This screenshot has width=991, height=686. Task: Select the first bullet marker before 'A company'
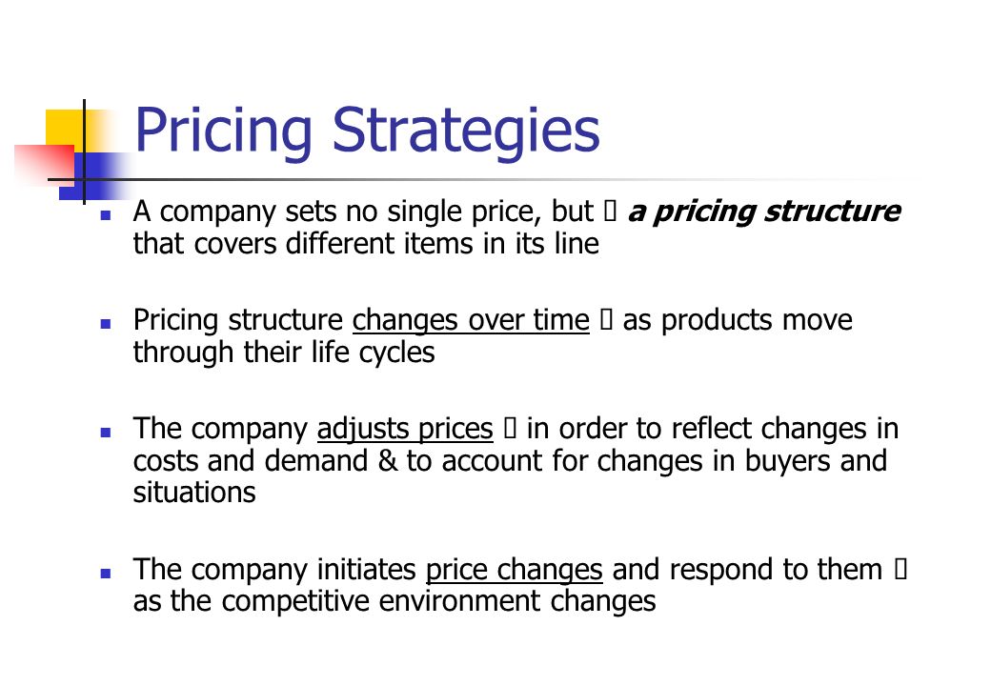click(x=106, y=215)
